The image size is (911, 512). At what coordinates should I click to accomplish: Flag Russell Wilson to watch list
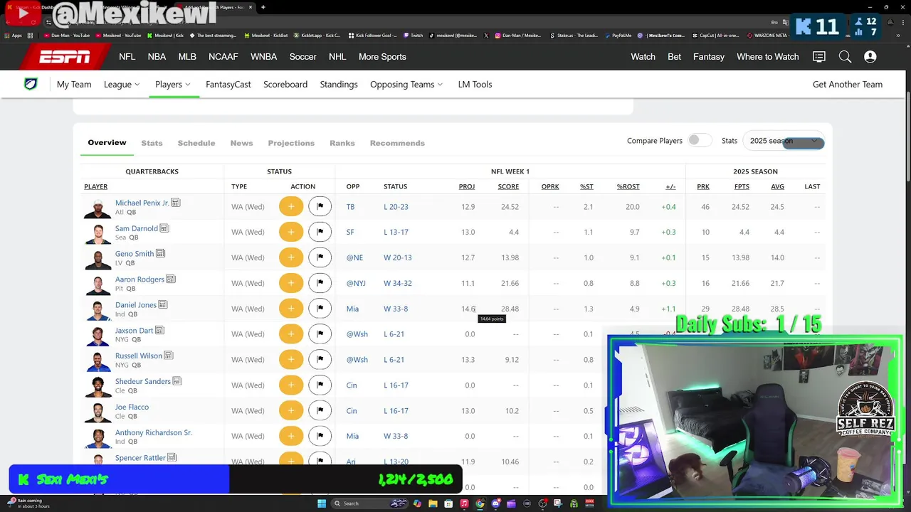click(320, 360)
